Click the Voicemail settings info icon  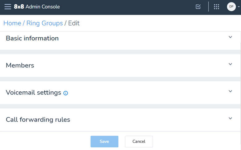(x=66, y=93)
